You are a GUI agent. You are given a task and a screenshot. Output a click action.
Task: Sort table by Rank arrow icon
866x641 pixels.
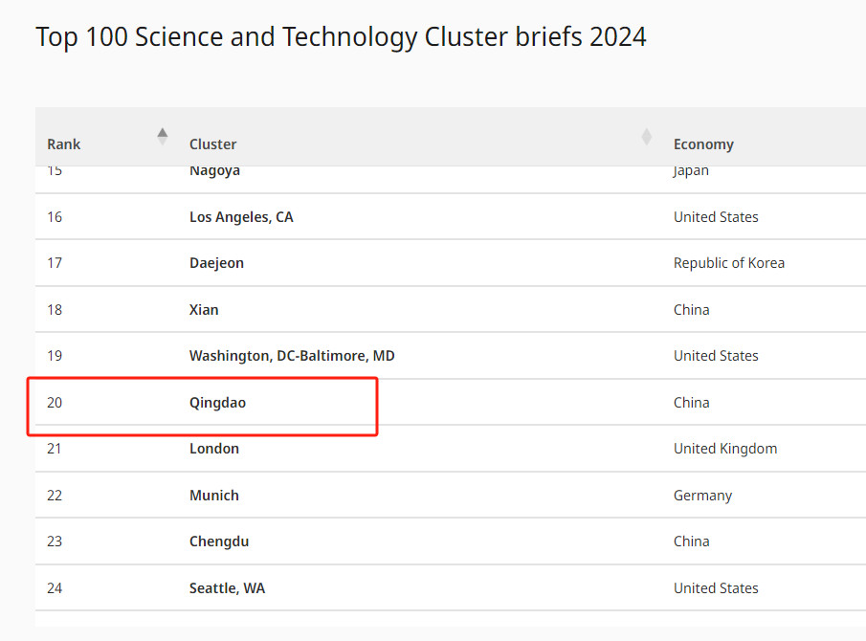[x=163, y=137]
